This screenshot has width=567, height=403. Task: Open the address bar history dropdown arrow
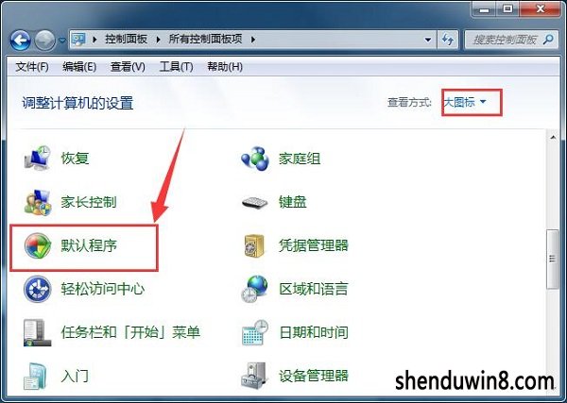tap(428, 40)
